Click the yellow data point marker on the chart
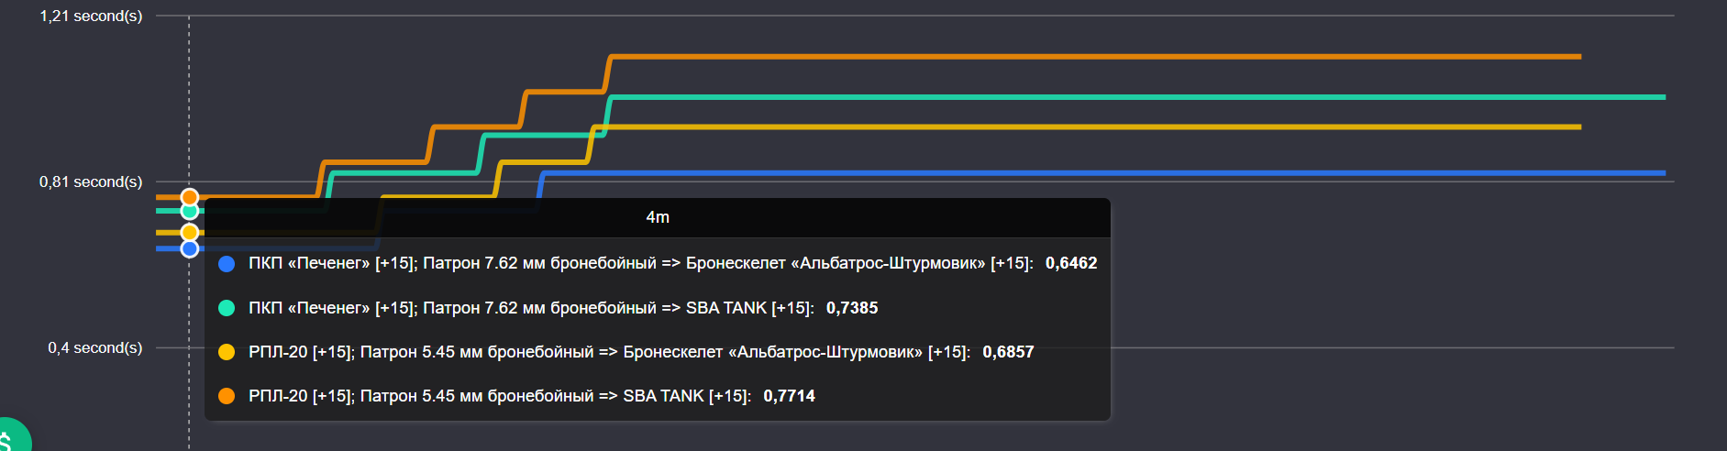 190,233
